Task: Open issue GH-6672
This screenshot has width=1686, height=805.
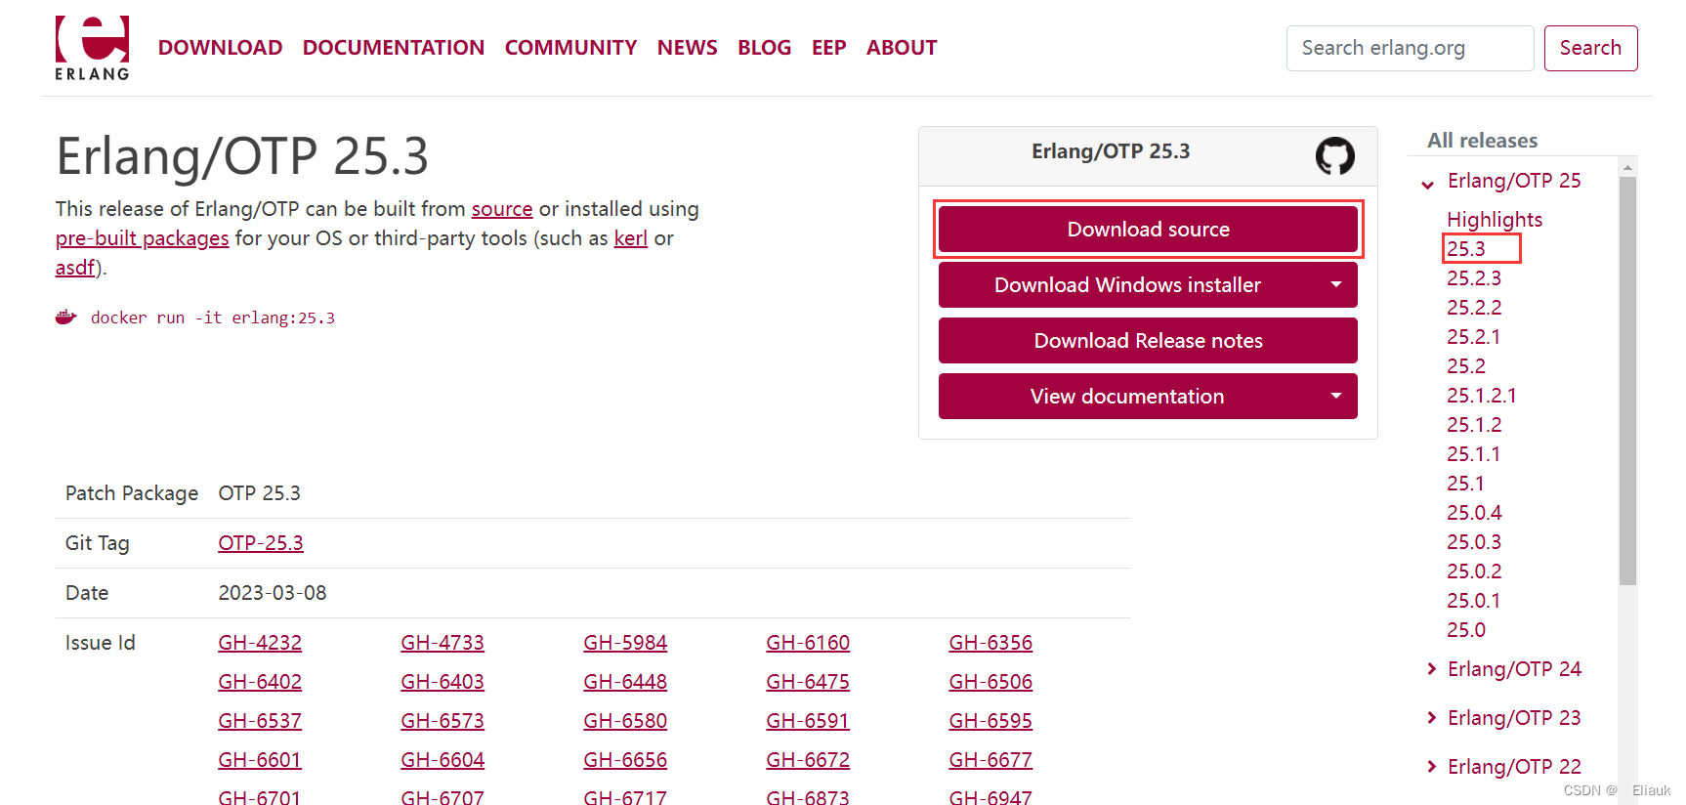Action: point(808,760)
